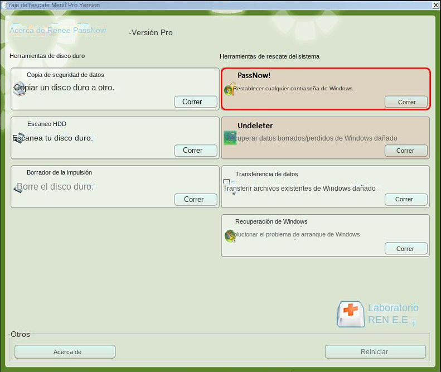Select the text "Escanea tu disco duro."
The width and height of the screenshot is (441, 372).
pos(52,138)
